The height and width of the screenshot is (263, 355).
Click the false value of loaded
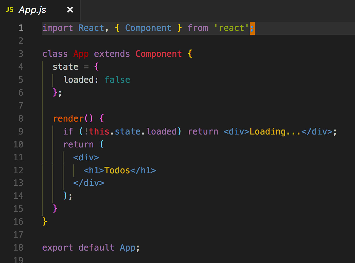(117, 79)
